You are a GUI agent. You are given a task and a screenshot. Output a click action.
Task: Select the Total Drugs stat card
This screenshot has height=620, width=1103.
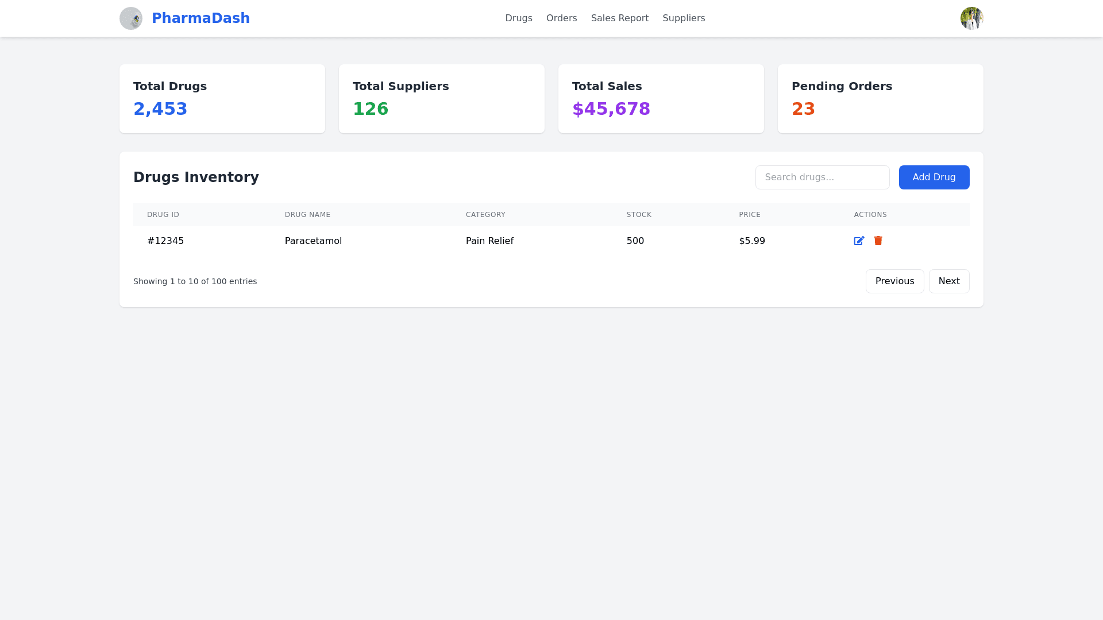[222, 99]
